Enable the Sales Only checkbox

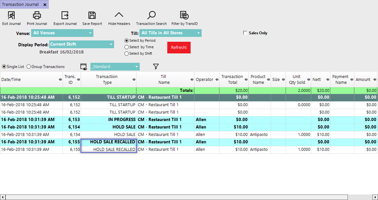click(x=245, y=33)
